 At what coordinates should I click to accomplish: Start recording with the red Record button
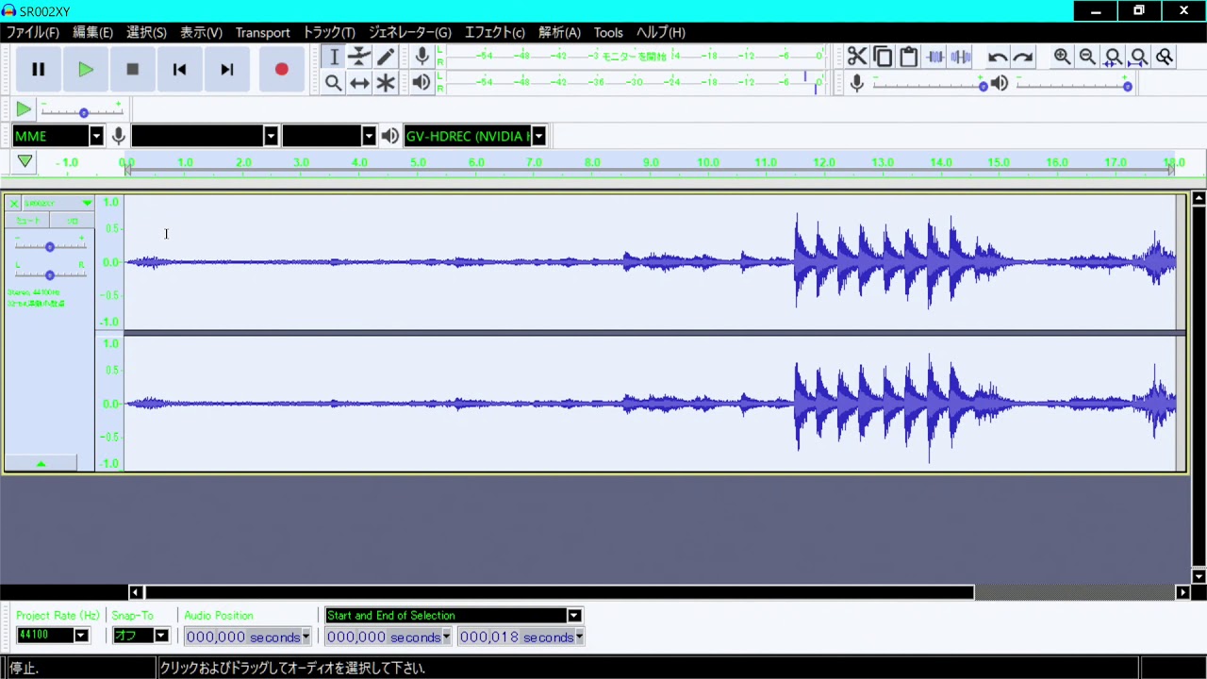click(x=281, y=69)
